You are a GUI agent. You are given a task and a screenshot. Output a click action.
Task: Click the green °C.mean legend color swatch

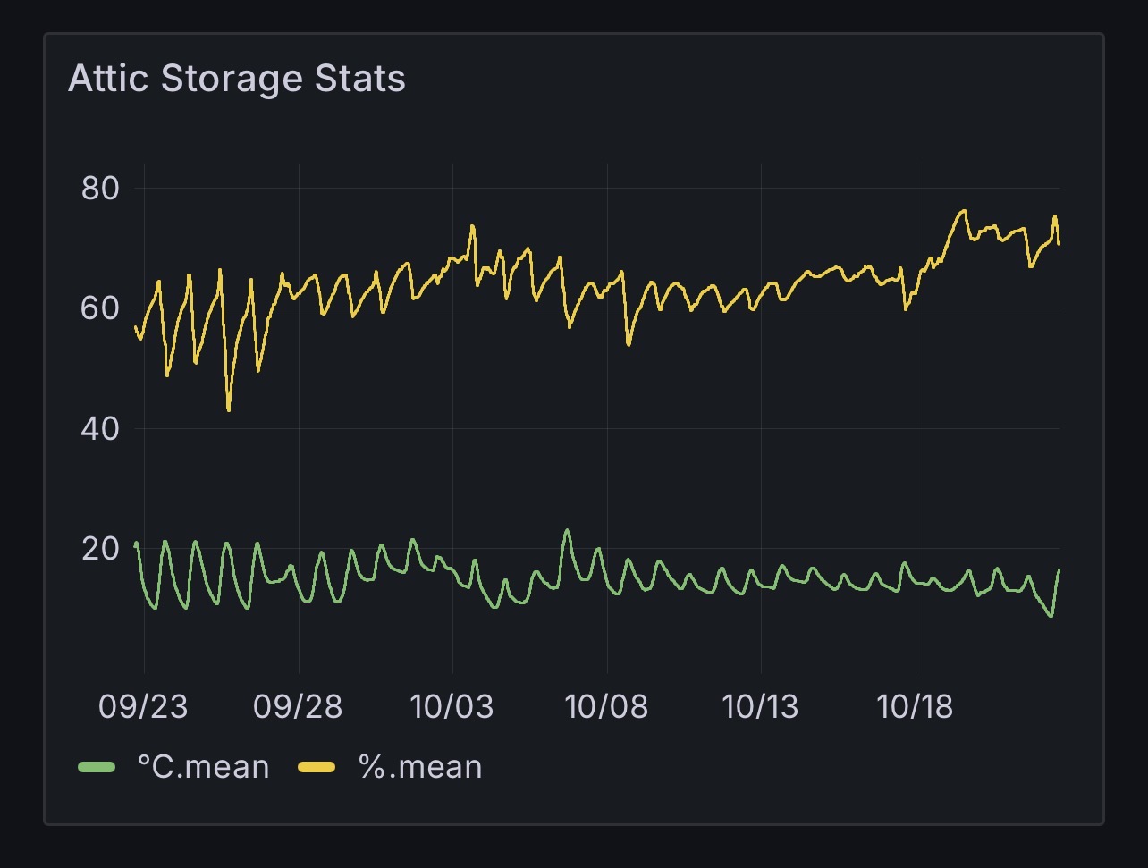coord(97,767)
